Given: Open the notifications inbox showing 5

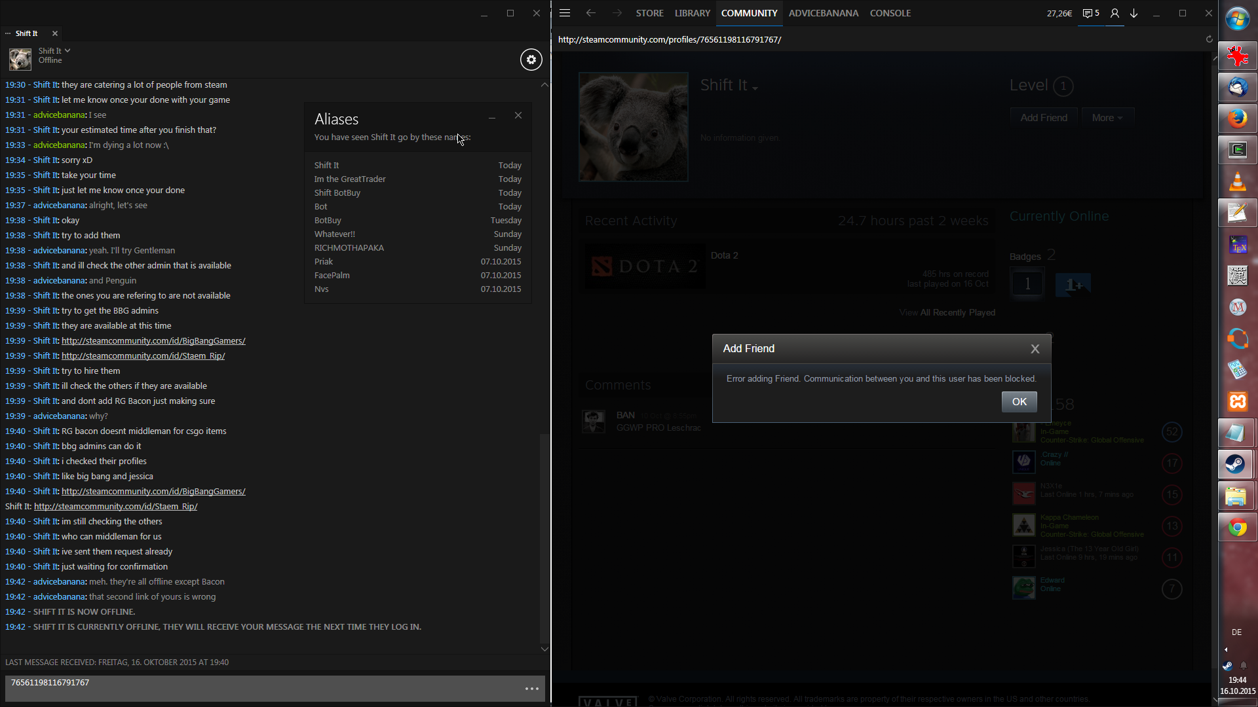Looking at the screenshot, I should click(1091, 13).
